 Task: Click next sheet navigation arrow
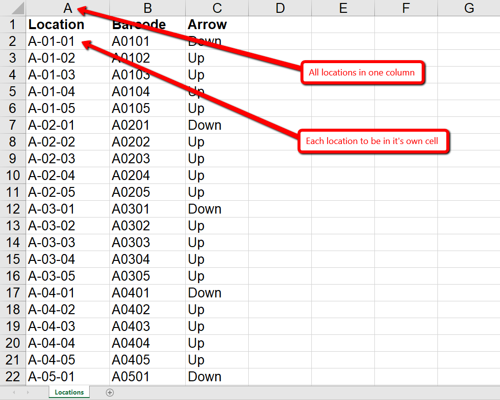point(28,392)
